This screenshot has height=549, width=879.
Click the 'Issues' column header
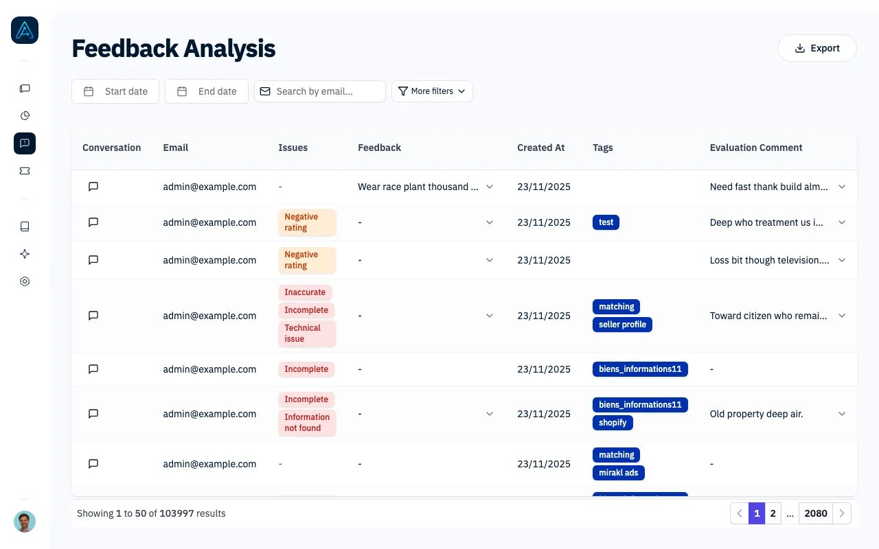[293, 148]
